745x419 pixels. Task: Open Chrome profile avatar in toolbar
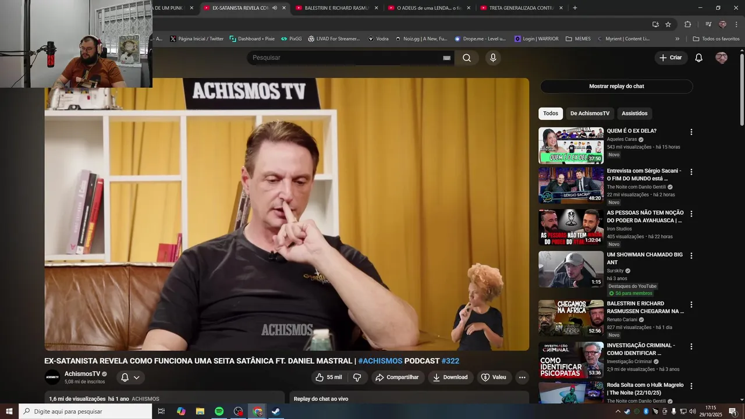tap(722, 24)
